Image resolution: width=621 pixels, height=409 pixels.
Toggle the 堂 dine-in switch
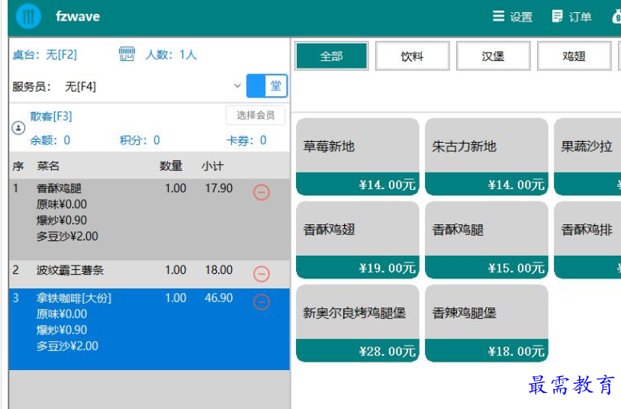pyautogui.click(x=266, y=86)
